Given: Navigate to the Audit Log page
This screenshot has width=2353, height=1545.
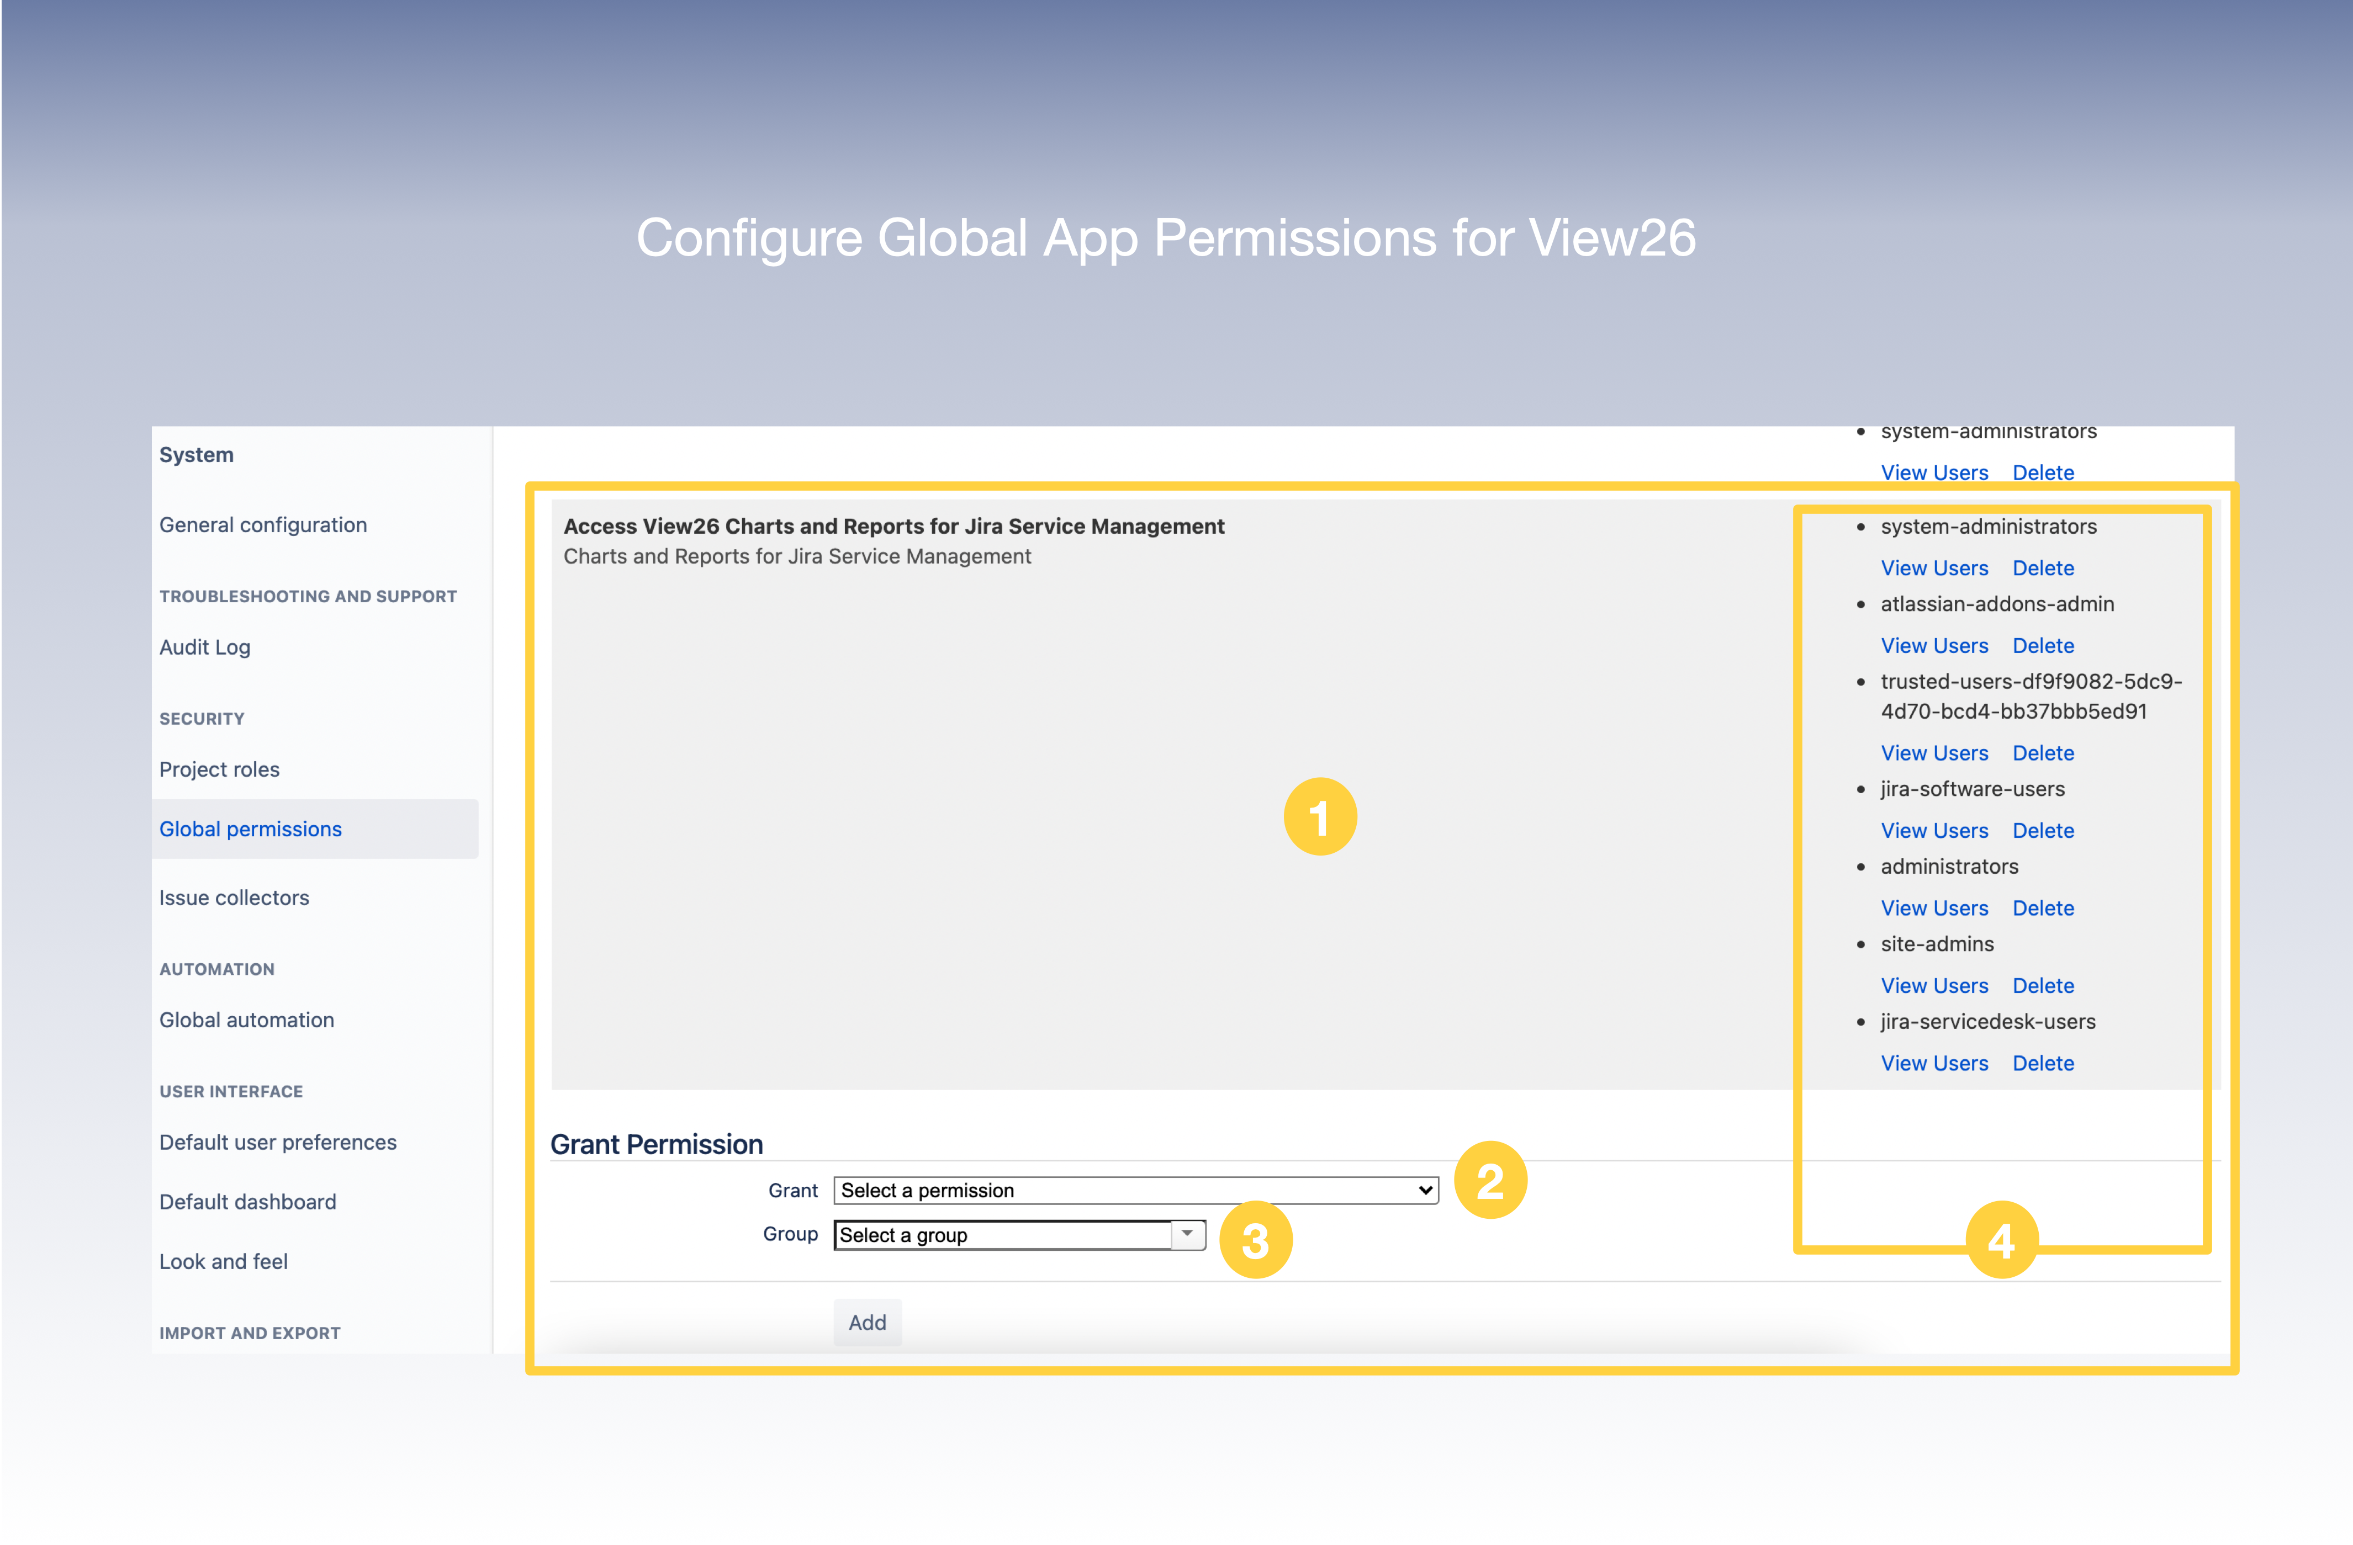Looking at the screenshot, I should 205,646.
